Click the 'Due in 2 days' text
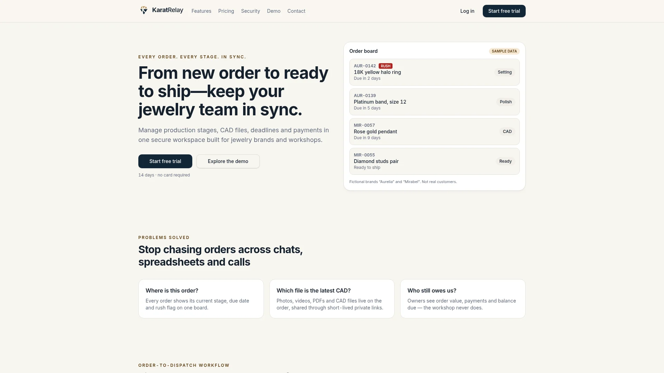664x373 pixels. pyautogui.click(x=367, y=78)
